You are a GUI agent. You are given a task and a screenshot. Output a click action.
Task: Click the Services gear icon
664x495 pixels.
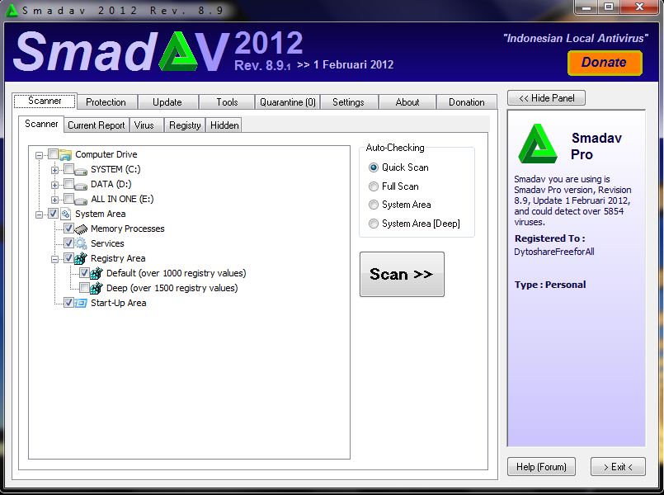coord(81,243)
